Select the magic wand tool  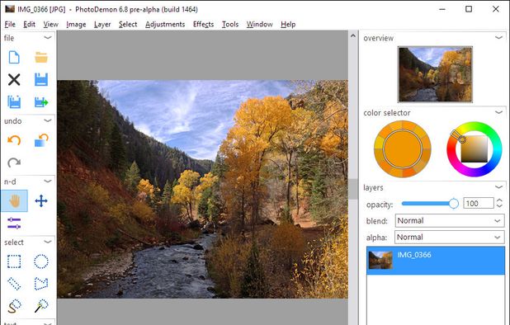click(x=41, y=306)
